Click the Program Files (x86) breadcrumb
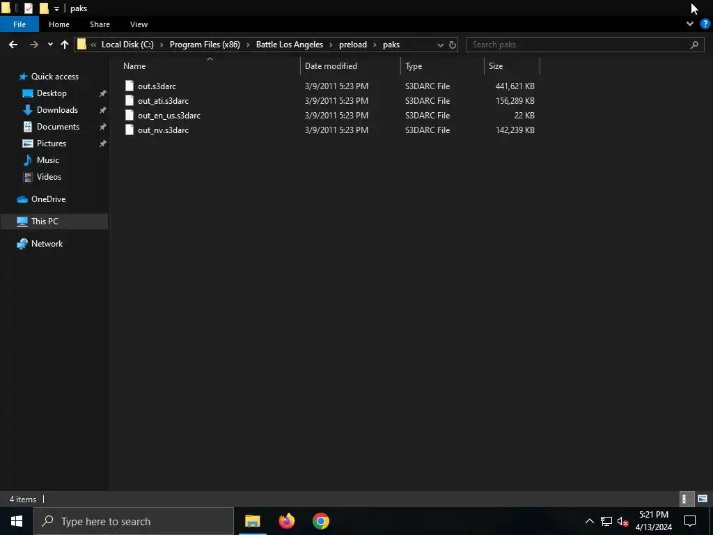 pyautogui.click(x=205, y=45)
